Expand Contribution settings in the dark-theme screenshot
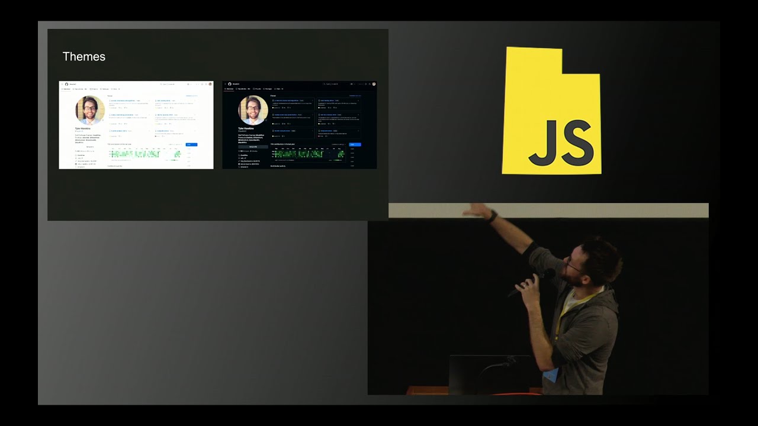Viewport: 758px width, 426px height. [338, 144]
